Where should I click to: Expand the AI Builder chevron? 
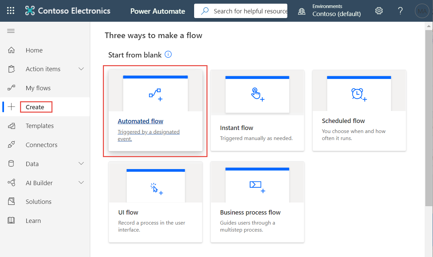tap(81, 182)
